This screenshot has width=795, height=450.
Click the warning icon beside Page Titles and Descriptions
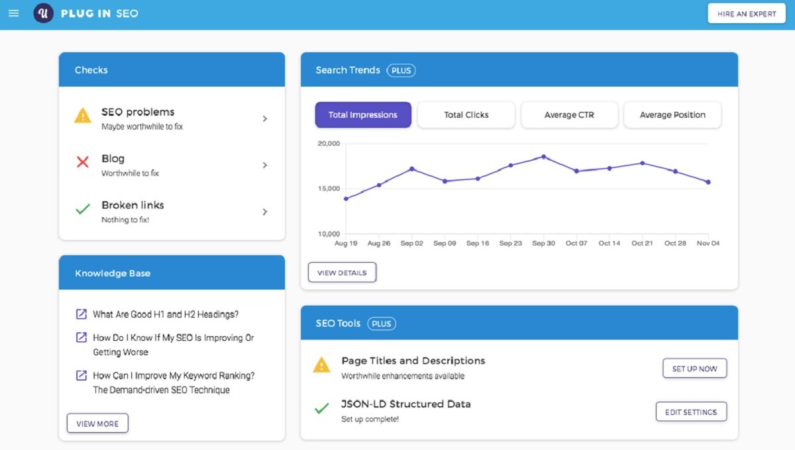[321, 365]
